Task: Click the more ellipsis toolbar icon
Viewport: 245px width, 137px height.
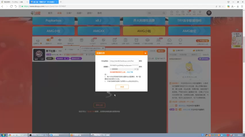Action: pyautogui.click(x=180, y=40)
